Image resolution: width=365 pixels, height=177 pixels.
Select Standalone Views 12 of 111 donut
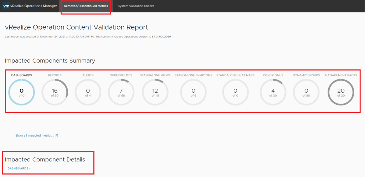155,92
